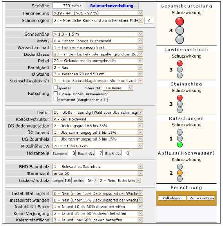This screenshot has width=223, height=226.
Task: Open the Instabilität Stangen dropdown
Action: coord(98,200)
